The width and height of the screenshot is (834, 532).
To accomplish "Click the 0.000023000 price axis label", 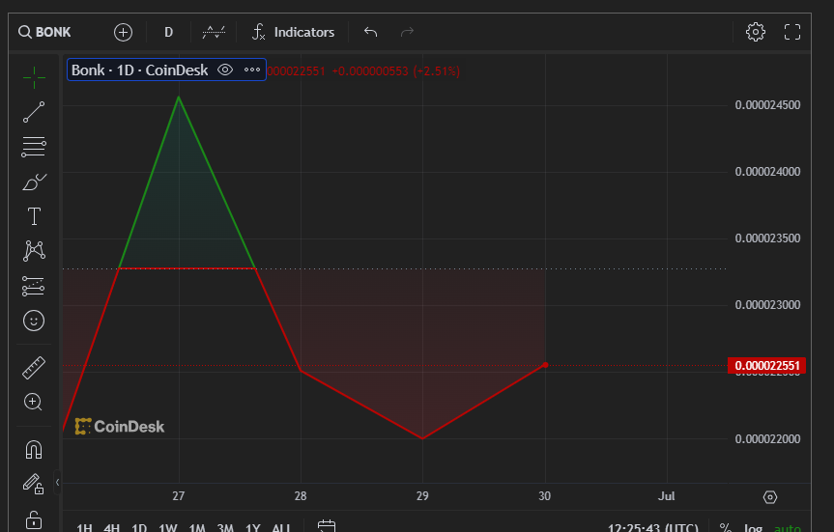I will point(767,305).
